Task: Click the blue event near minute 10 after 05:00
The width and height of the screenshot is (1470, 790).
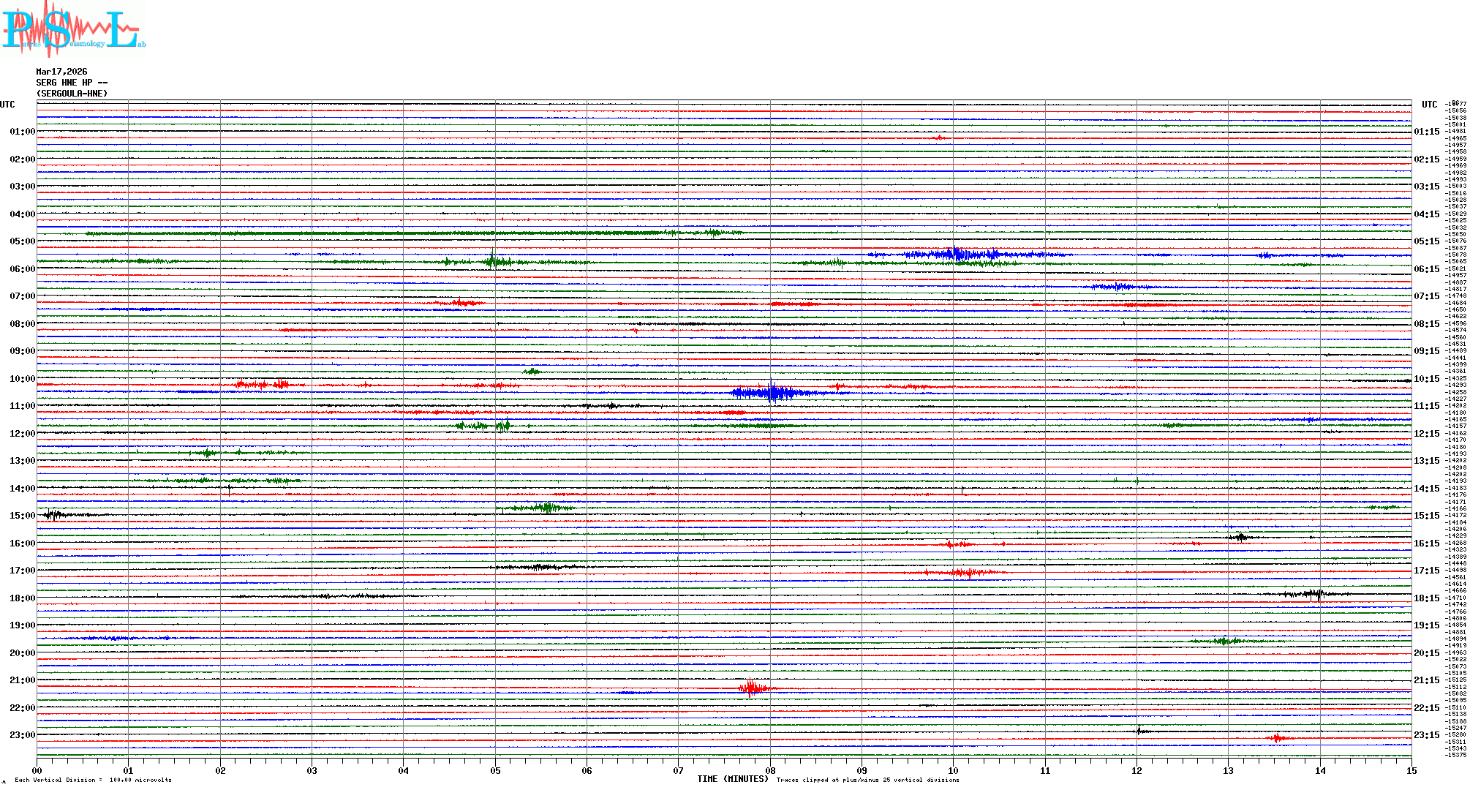Action: [x=954, y=255]
